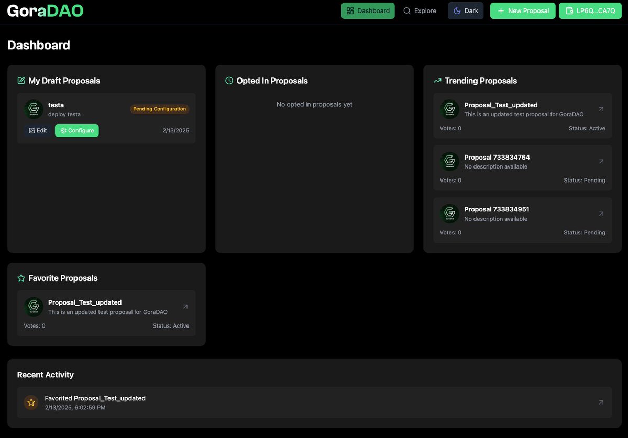628x438 pixels.
Task: Click the testa draft title
Action: [x=56, y=105]
